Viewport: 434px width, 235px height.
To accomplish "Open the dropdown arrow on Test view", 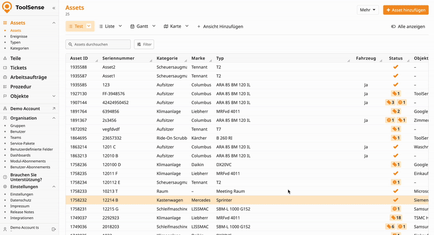I will click(x=89, y=26).
